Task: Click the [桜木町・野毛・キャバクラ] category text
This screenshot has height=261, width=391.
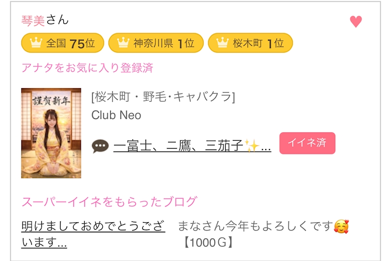Action: [163, 97]
